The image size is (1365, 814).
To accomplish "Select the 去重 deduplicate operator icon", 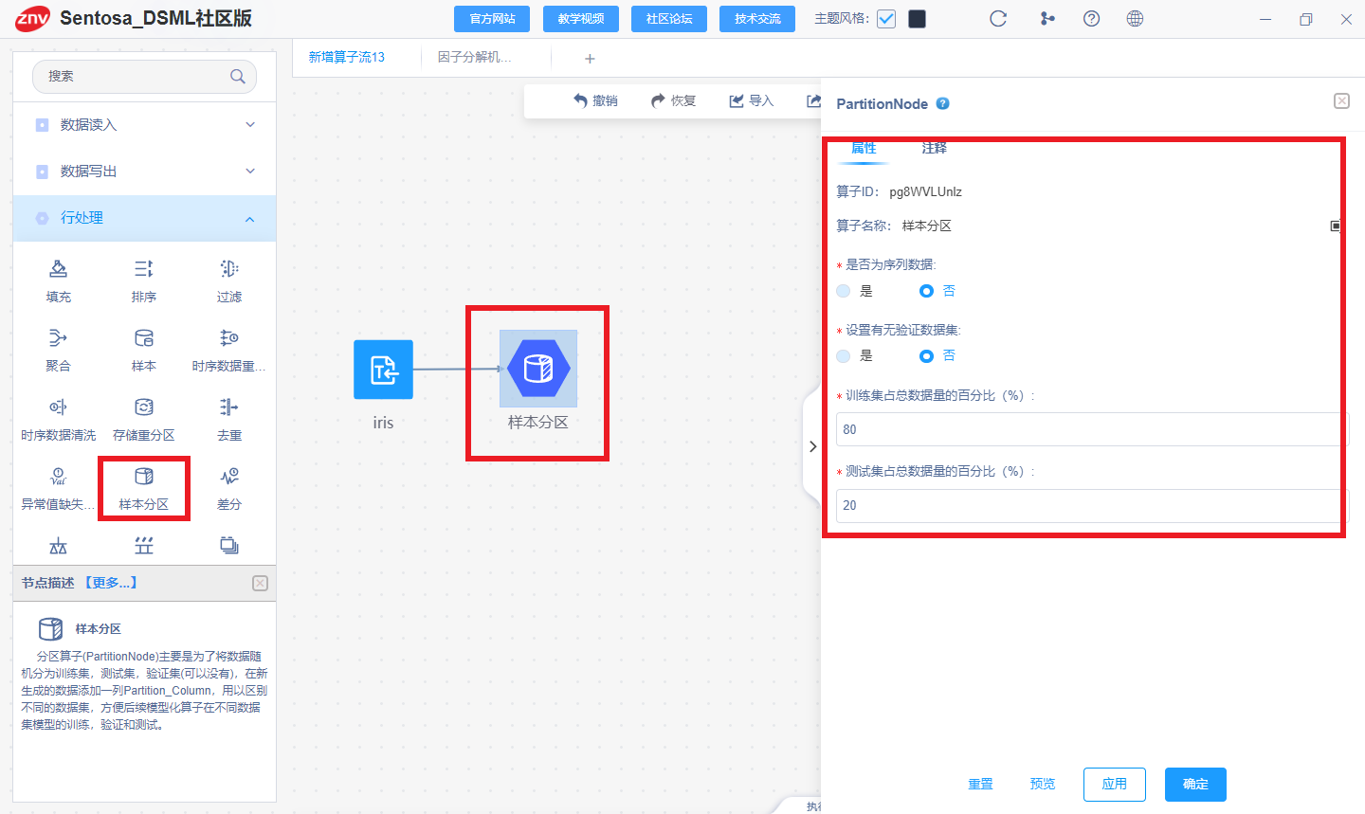I will (x=229, y=407).
